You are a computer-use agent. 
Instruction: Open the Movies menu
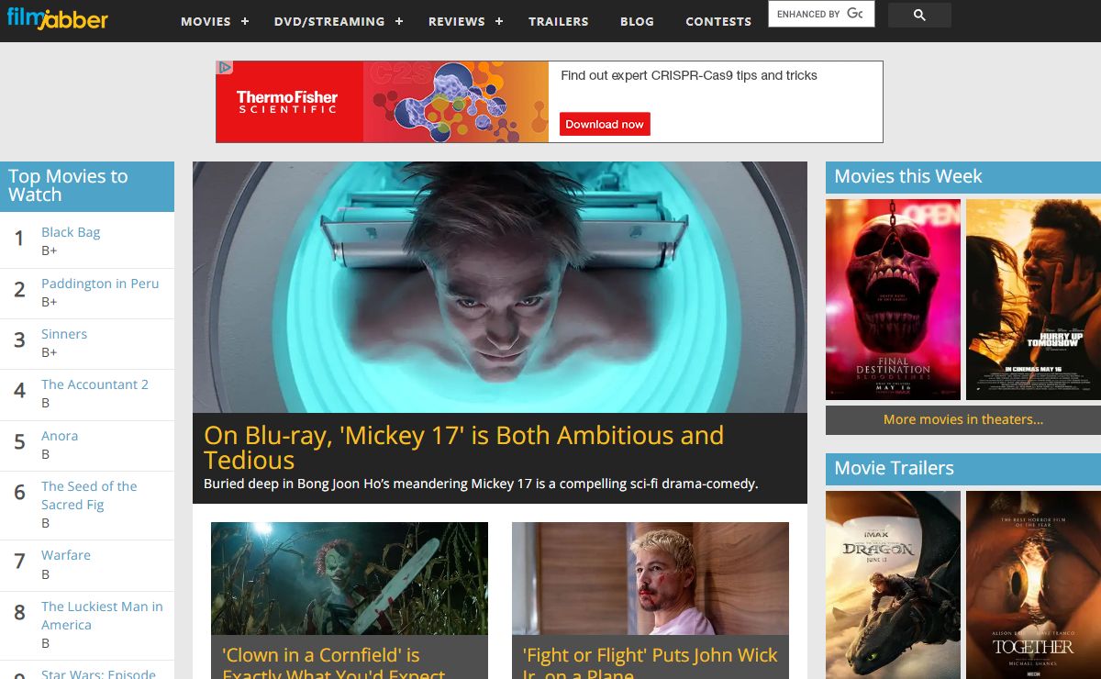(206, 21)
